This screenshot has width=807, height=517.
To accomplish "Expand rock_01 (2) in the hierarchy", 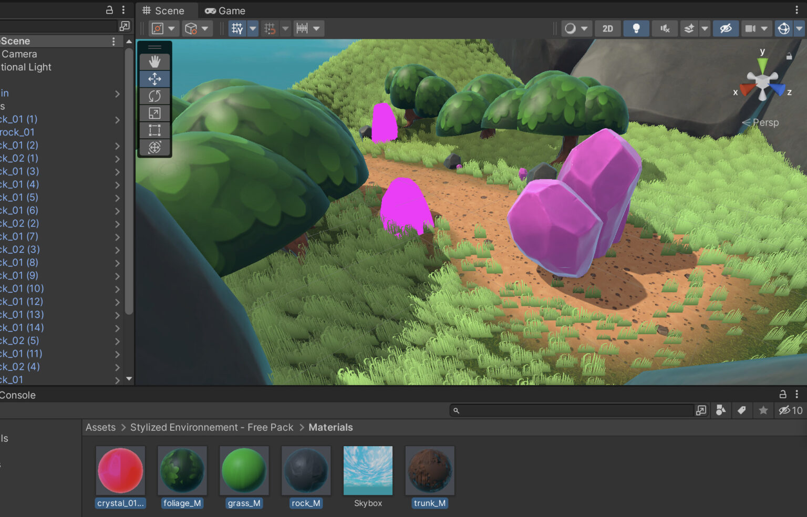I will pos(117,145).
